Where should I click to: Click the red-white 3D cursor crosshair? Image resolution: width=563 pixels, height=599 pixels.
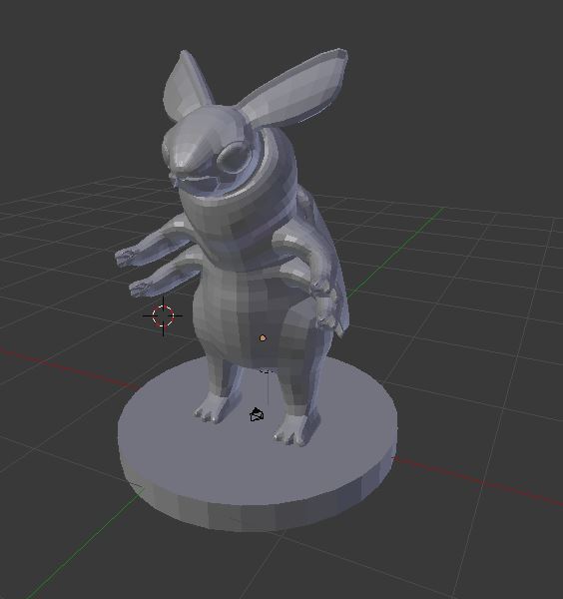click(163, 315)
